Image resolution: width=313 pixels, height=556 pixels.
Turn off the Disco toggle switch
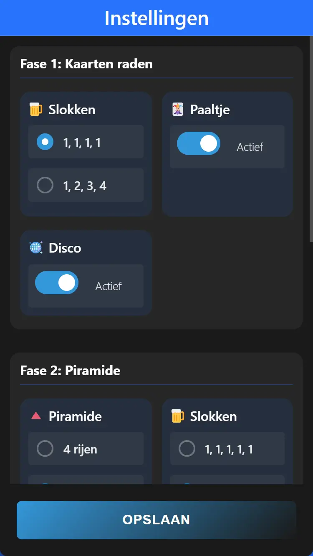[x=57, y=283]
